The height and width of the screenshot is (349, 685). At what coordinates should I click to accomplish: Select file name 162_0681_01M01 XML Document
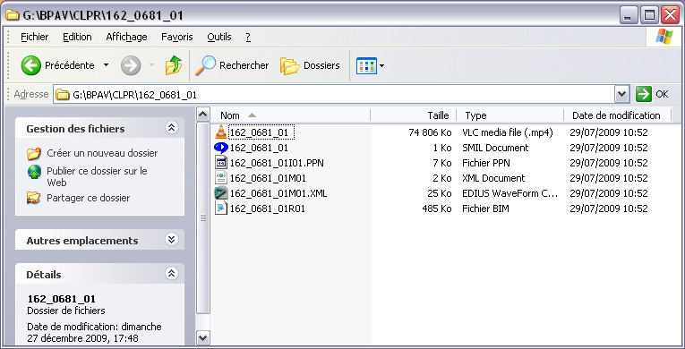(x=268, y=178)
